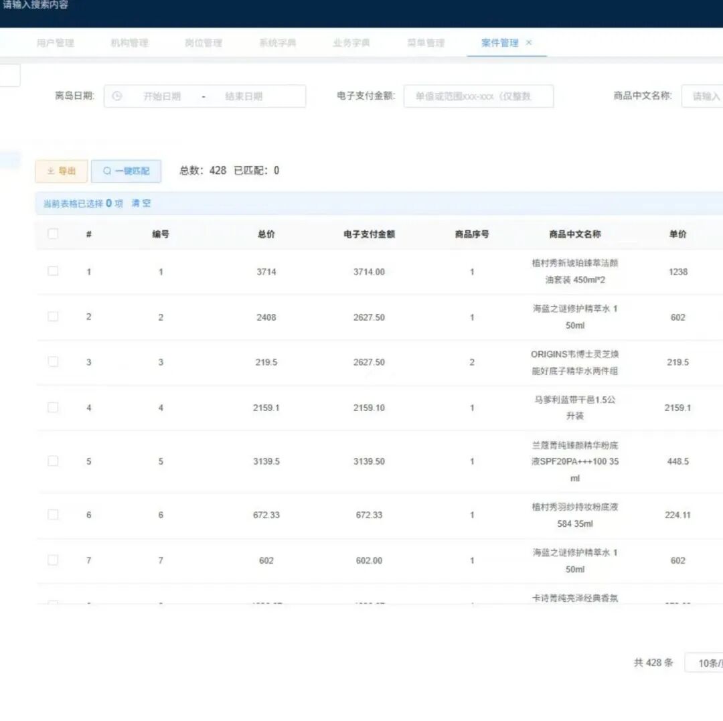Screen dimensions: 723x721
Task: Click the 商品中文名称 search input
Action: coord(703,96)
